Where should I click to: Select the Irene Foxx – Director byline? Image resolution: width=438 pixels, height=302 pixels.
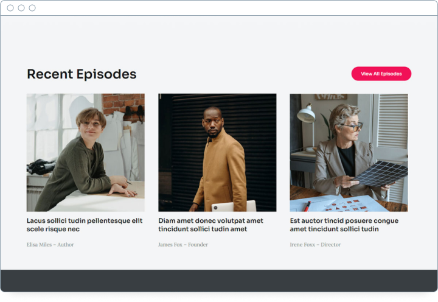315,245
